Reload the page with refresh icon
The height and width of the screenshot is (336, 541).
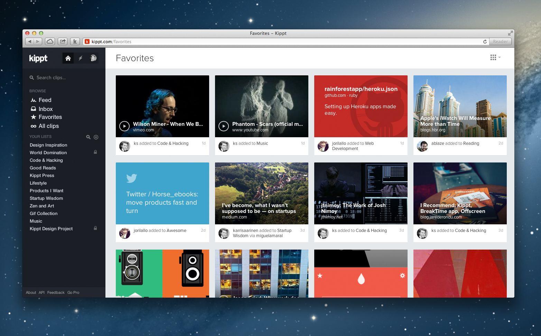click(485, 41)
